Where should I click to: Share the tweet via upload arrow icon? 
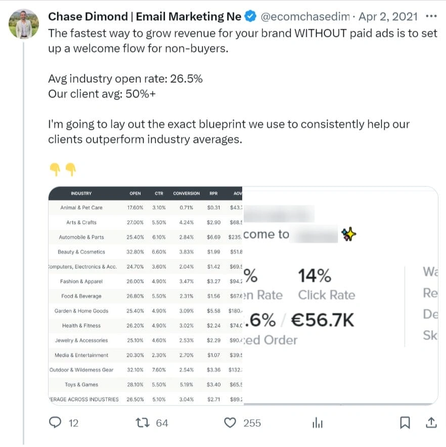click(x=431, y=423)
